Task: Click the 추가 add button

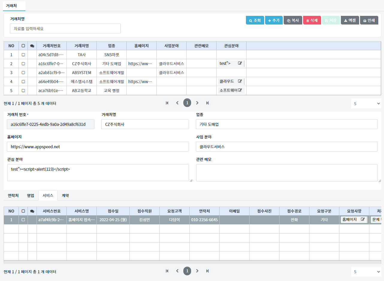Action: click(x=274, y=20)
